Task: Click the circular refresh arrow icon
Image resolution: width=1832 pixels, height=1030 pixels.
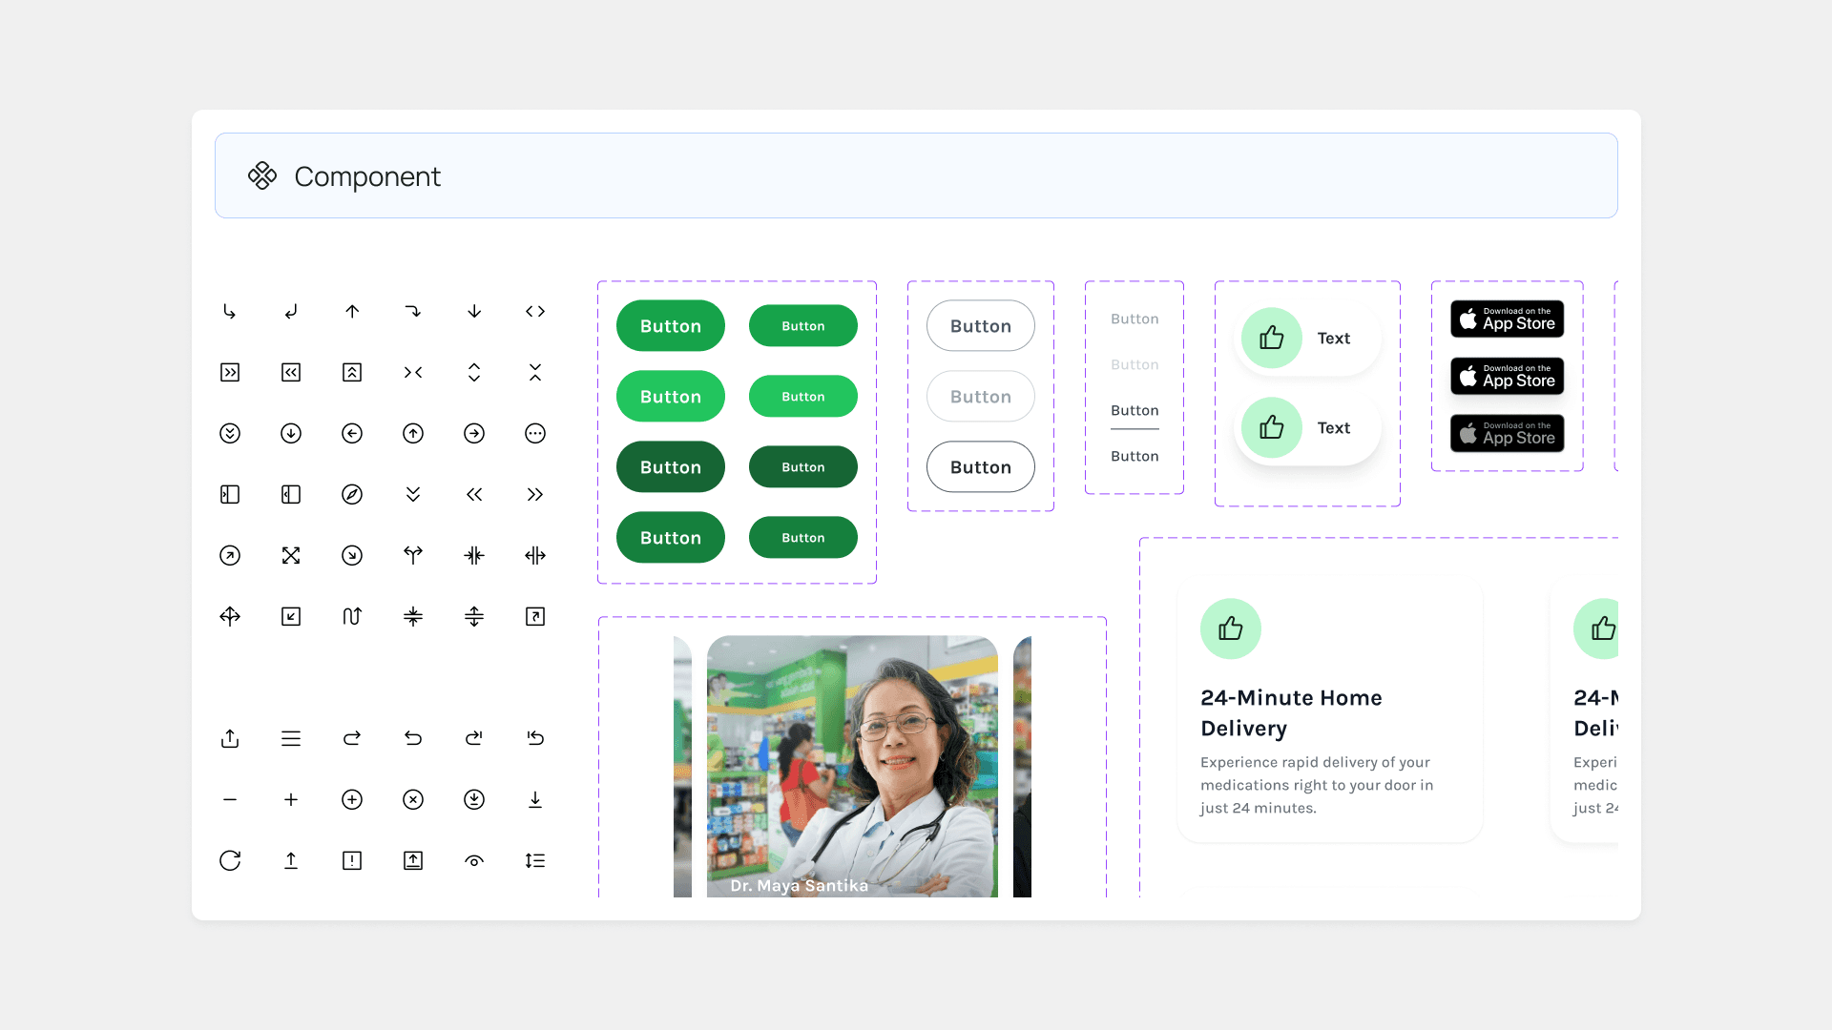Action: 230,860
